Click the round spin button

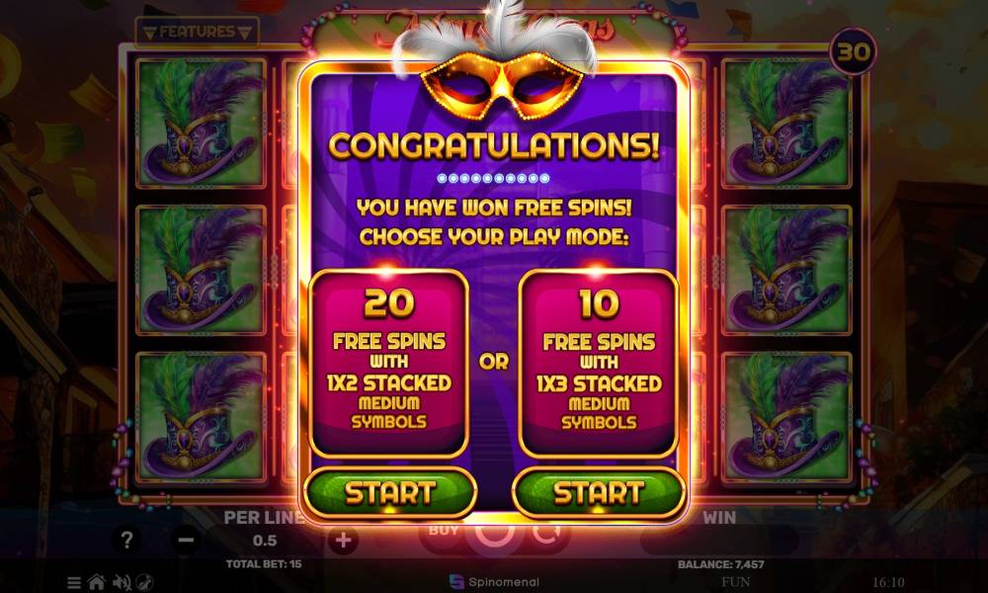tap(495, 534)
